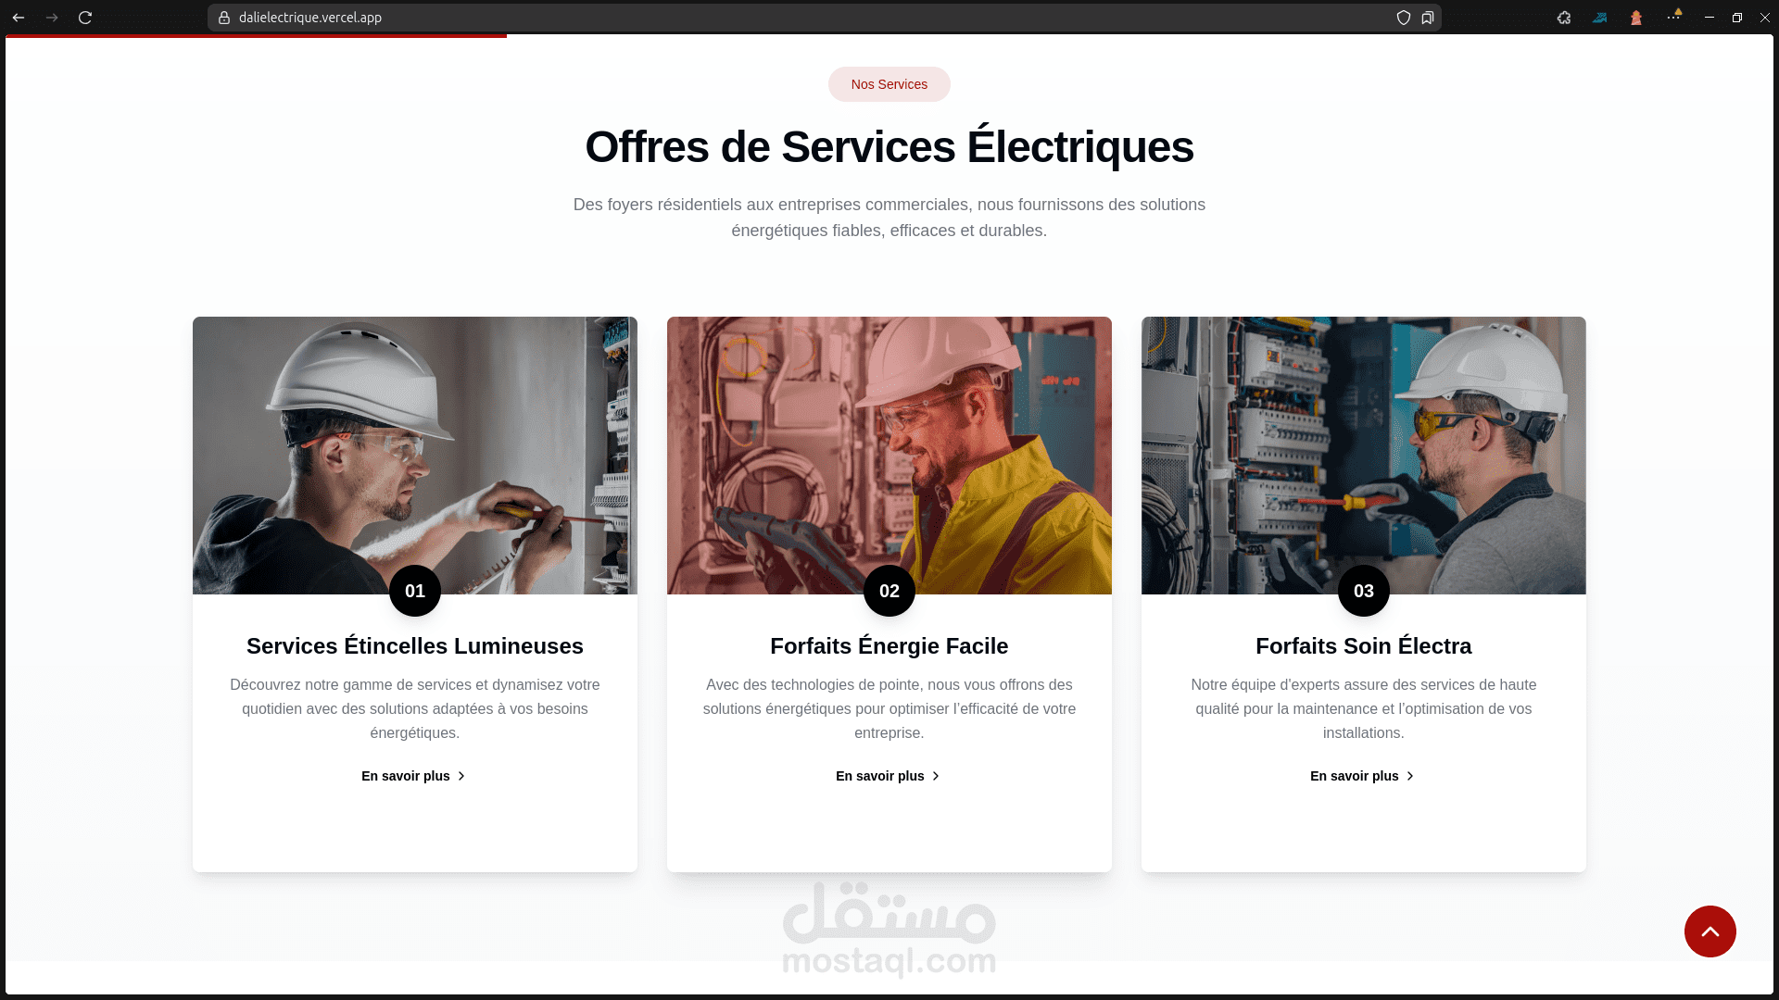Screen dimensions: 1779x1000
Task: Click the description starting Découvrez notre gamme
Action: [415, 708]
